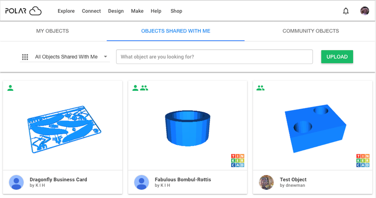Screen dimensions: 376x198
Task: Click the group share icon on Fabulous Bombul-Rottis
Action: [x=144, y=88]
